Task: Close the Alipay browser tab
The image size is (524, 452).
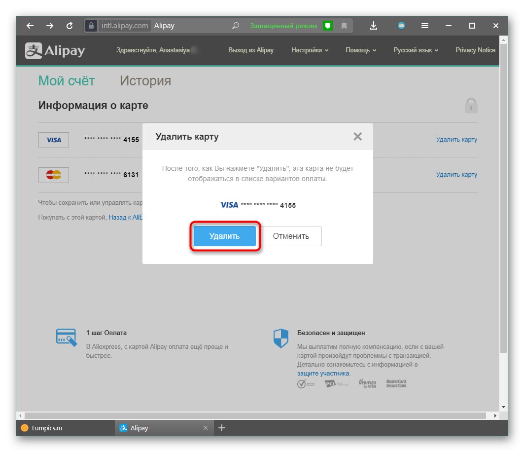Action: tap(206, 428)
